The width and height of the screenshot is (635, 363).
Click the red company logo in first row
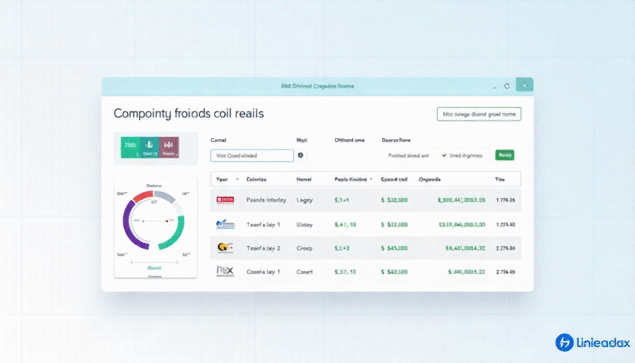click(225, 200)
